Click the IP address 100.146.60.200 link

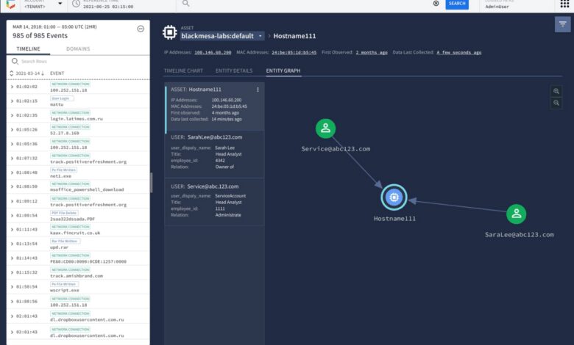pyautogui.click(x=213, y=53)
